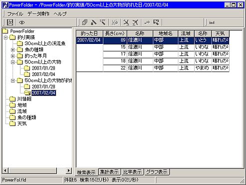
Task: Click the leftmost toolbar icon with a framed figure
Action: 10,22
